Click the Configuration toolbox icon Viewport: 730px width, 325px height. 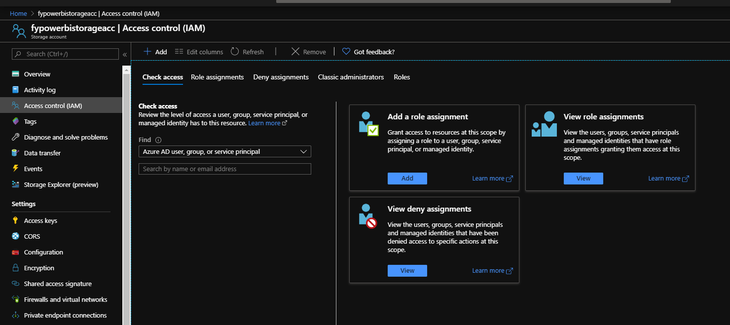(16, 252)
